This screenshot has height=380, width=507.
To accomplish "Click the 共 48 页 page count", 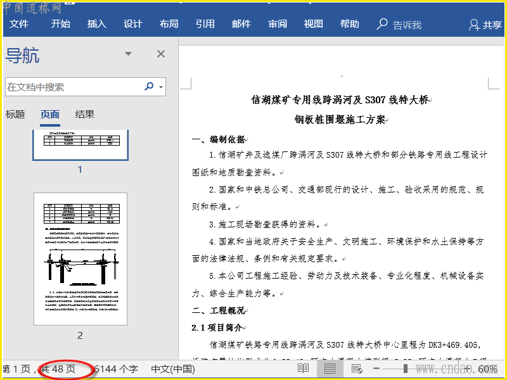I will pos(58,369).
